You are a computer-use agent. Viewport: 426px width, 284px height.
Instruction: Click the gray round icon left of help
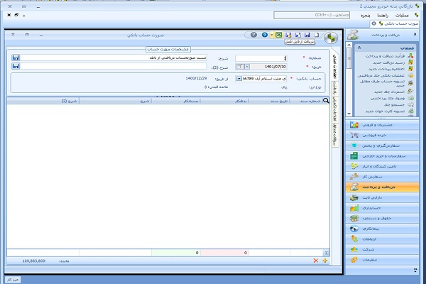253,35
